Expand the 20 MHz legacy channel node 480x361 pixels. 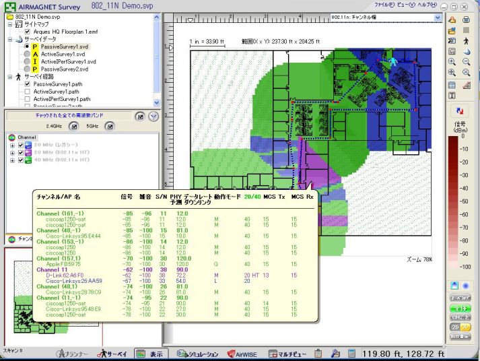(x=12, y=145)
